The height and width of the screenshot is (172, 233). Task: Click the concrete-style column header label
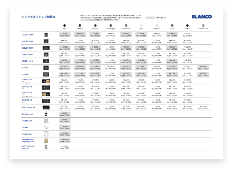click(x=203, y=29)
